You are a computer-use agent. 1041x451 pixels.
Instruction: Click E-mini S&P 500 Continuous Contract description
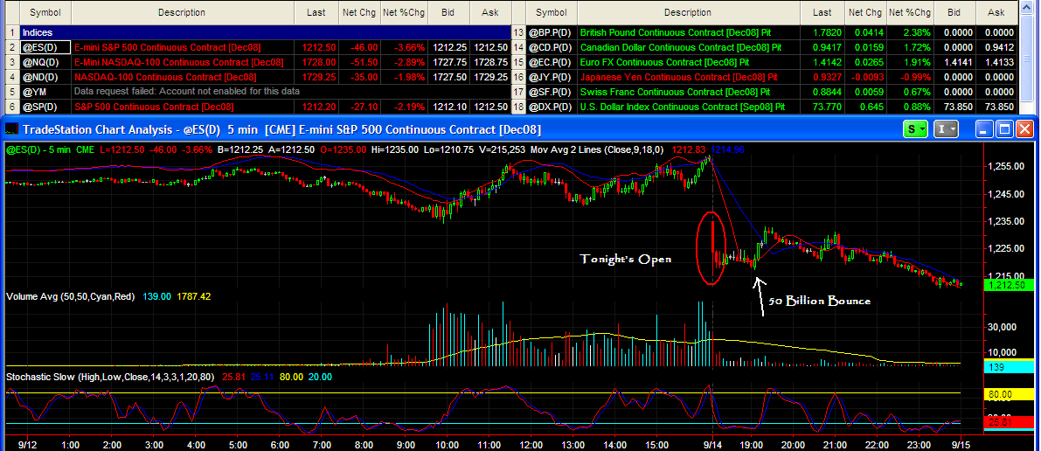[x=167, y=47]
